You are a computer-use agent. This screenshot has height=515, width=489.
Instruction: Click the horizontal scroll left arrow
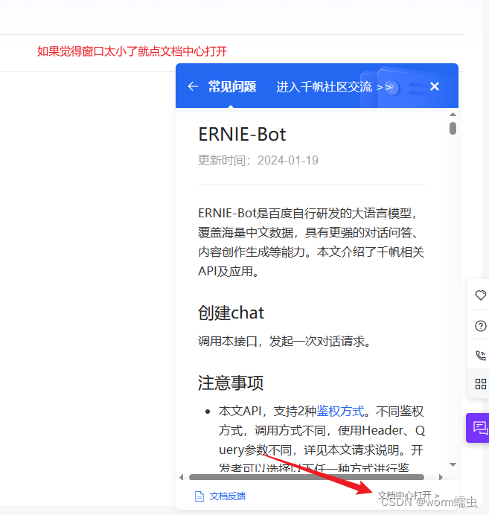pos(182,477)
